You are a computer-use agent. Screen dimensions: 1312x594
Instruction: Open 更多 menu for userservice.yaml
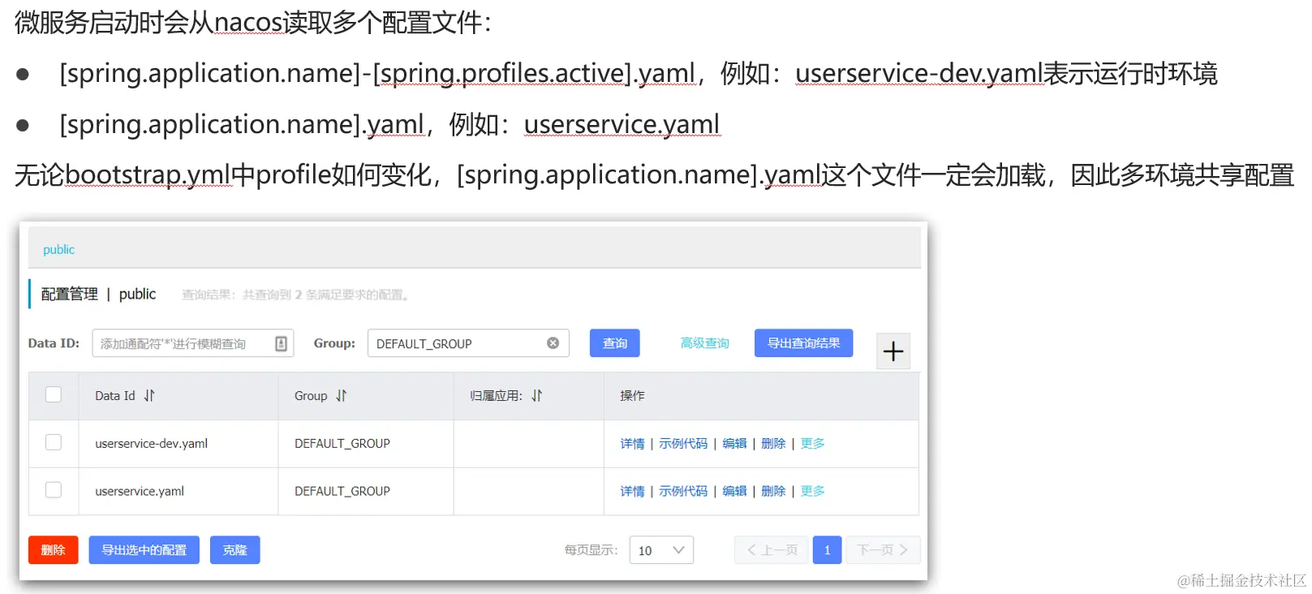(812, 491)
